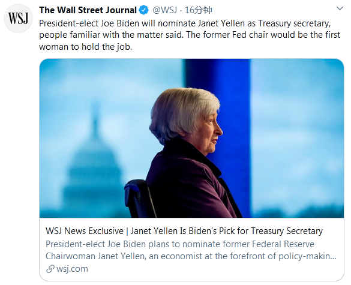
Task: Open the tweet options chevron menu
Action: (x=340, y=8)
